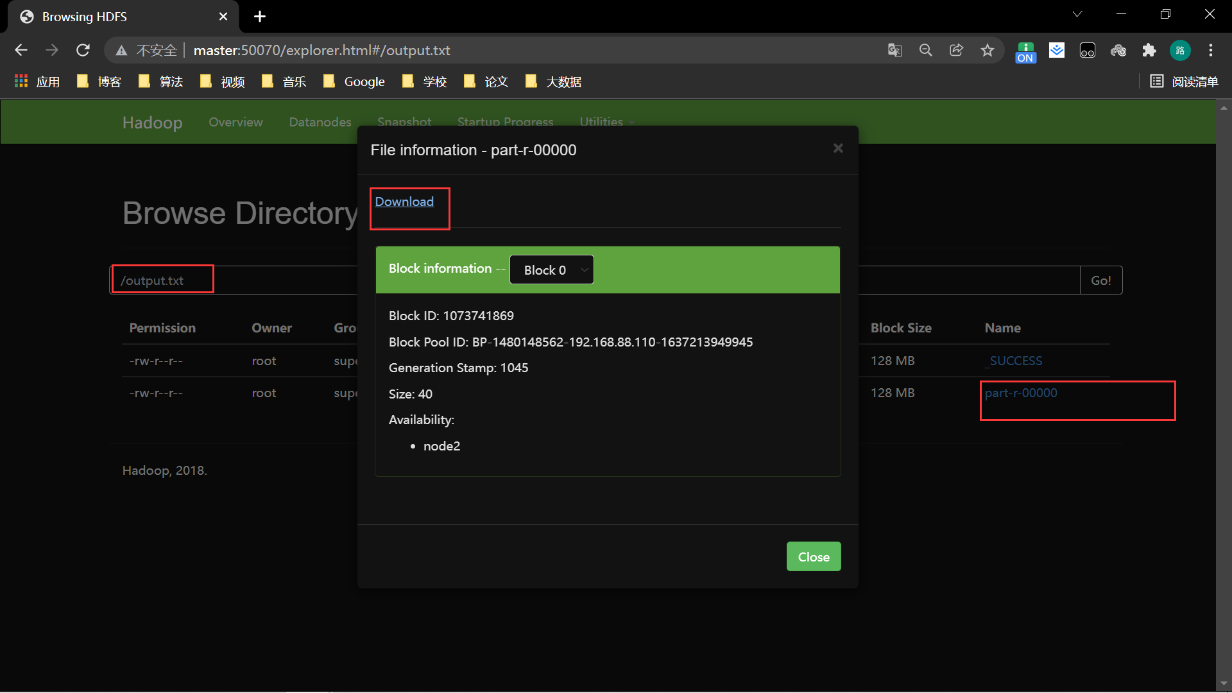The image size is (1232, 693).
Task: Open the tab search chevron dropdown
Action: coord(1077,14)
